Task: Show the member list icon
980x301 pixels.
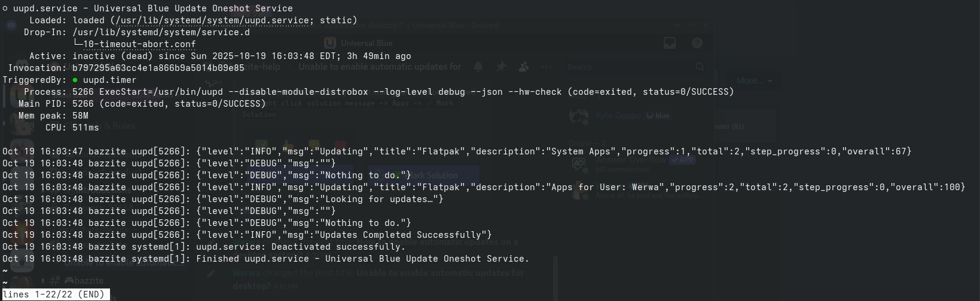Action: 524,67
